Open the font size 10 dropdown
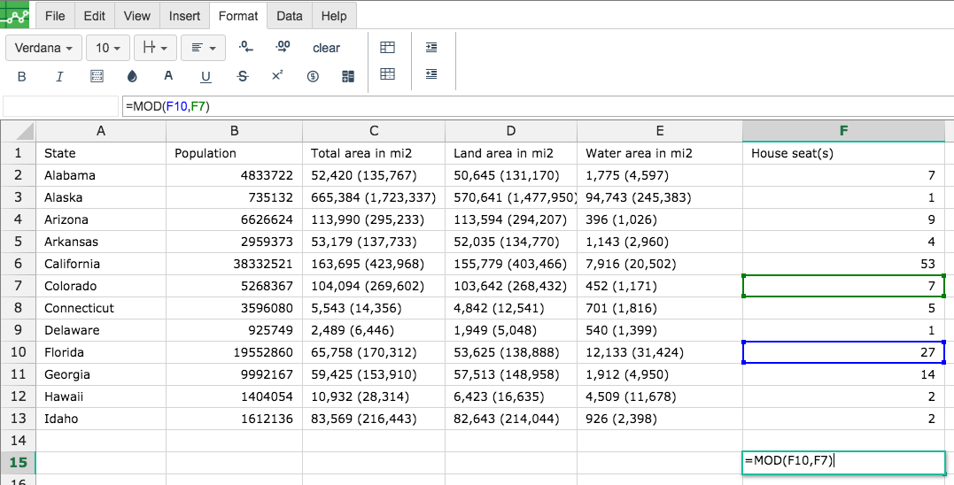This screenshot has height=485, width=954. (x=108, y=48)
